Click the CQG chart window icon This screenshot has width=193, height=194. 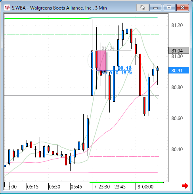tap(7, 8)
